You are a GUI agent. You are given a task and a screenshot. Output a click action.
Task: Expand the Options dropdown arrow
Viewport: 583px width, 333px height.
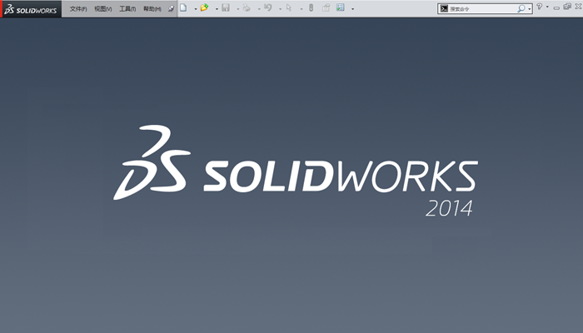tap(352, 9)
